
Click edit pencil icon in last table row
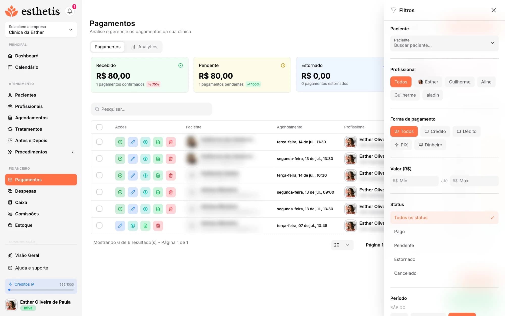coord(120,226)
